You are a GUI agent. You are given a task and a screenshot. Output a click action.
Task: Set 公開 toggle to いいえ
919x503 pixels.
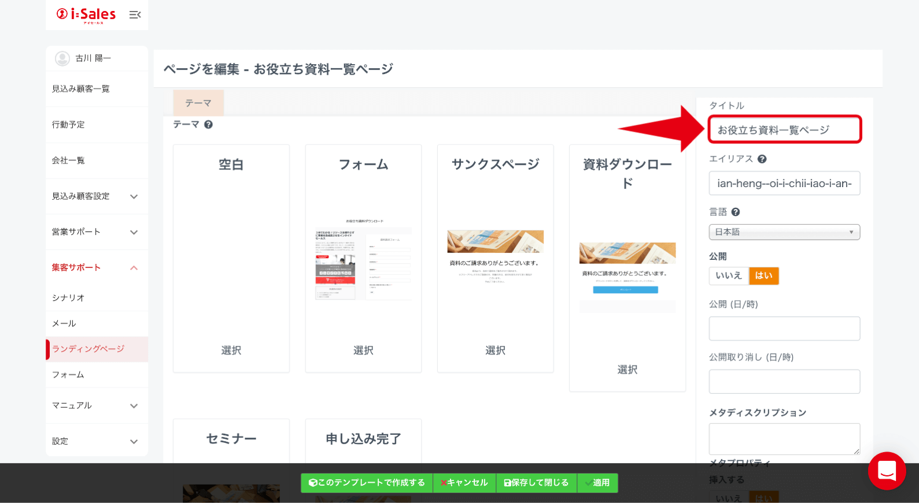tap(728, 276)
